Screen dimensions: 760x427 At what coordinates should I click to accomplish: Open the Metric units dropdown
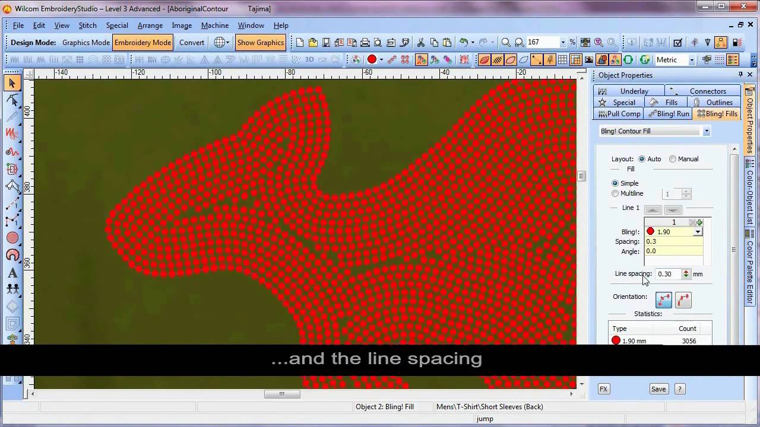pos(691,60)
